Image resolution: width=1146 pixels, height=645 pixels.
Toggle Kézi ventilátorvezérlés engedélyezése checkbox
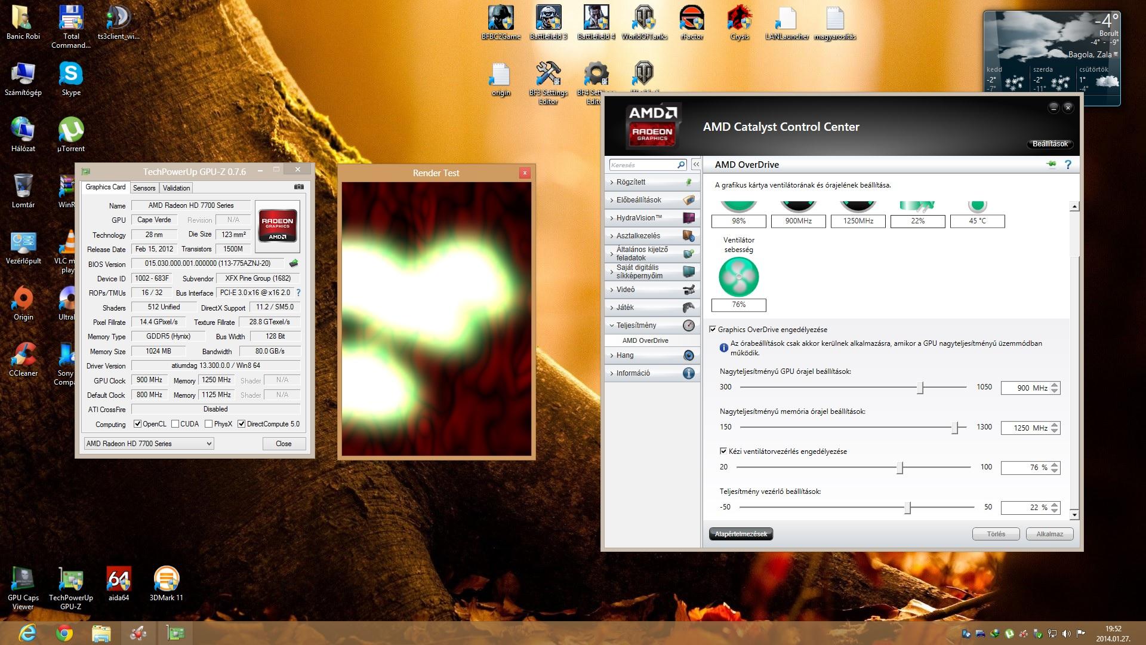click(723, 451)
